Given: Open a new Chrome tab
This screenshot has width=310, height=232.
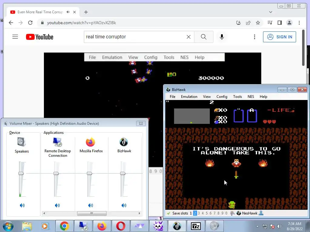Looking at the screenshot, I should point(86,12).
